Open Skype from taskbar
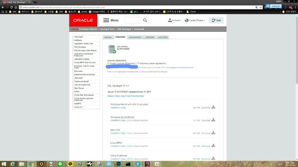Image resolution: width=298 pixels, height=167 pixels. pos(137,164)
